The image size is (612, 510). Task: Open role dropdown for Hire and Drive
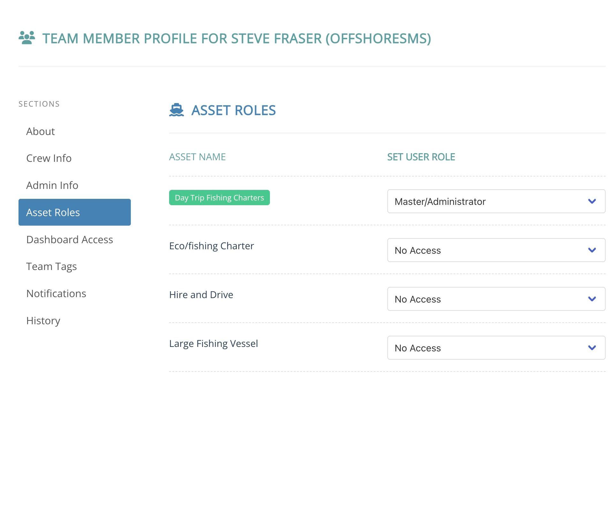click(496, 299)
